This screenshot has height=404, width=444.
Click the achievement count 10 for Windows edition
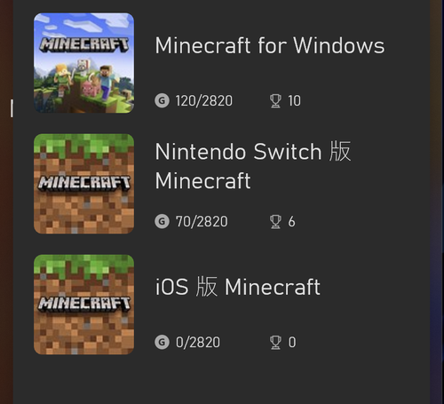(295, 101)
